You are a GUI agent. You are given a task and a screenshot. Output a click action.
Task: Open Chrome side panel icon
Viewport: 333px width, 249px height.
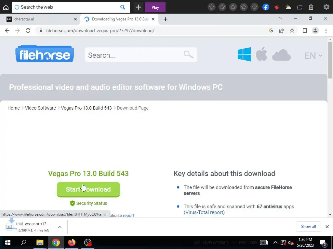305,30
